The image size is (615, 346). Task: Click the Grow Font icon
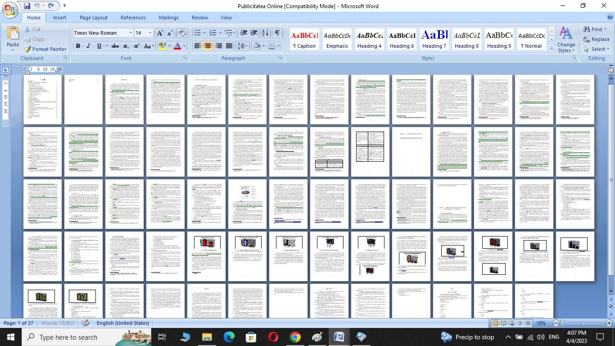160,33
